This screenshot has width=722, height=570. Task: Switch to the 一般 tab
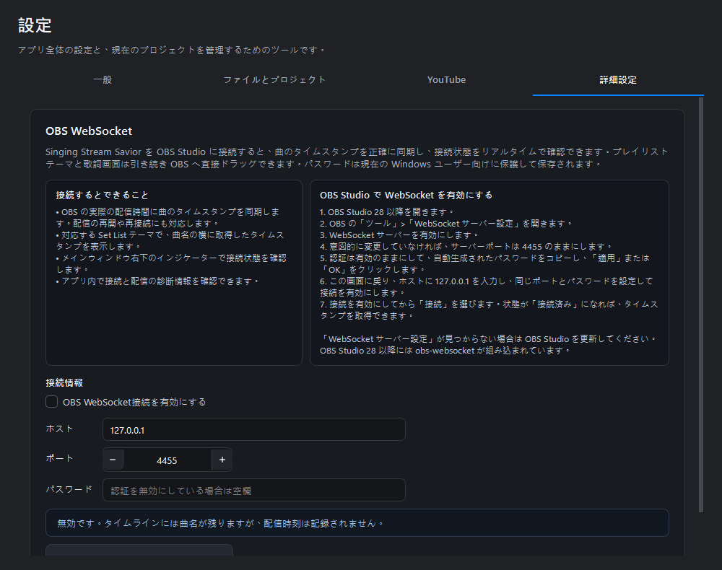(x=103, y=79)
